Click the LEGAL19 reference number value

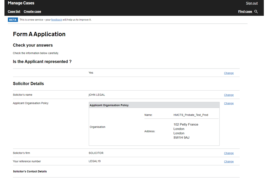(x=95, y=161)
